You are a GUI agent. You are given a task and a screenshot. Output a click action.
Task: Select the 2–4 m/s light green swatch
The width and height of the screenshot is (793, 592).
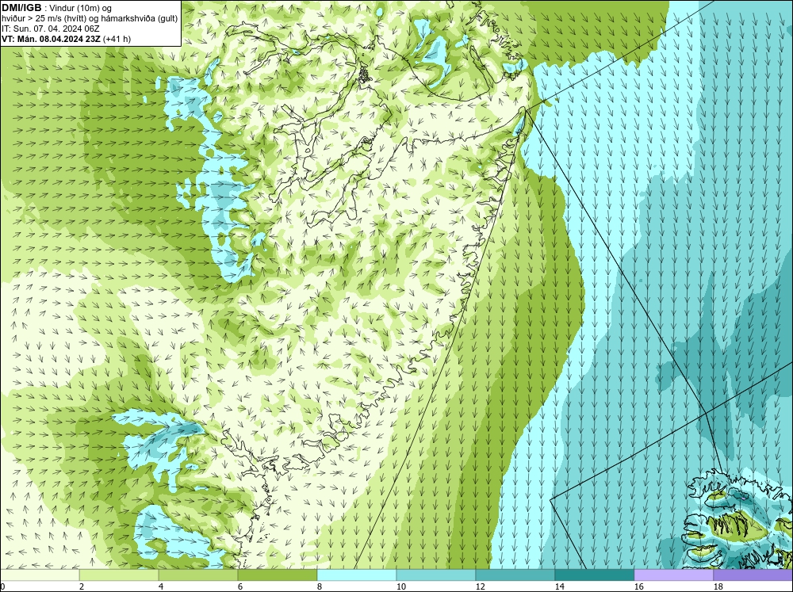click(x=119, y=575)
